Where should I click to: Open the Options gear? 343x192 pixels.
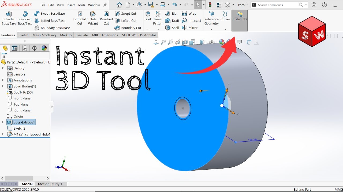tap(228, 5)
